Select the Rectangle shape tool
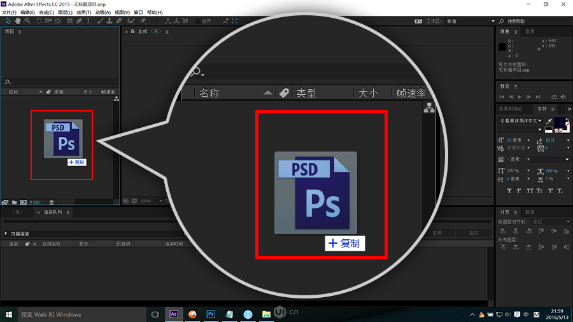573x322 pixels. coord(69,21)
